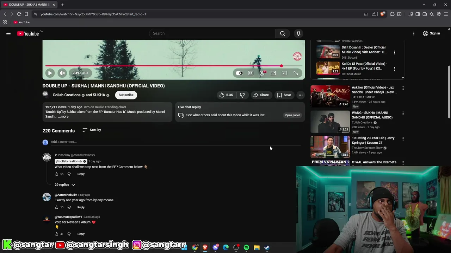This screenshot has width=451, height=253.
Task: Seek on the red video progress bar
Action: tap(173, 66)
